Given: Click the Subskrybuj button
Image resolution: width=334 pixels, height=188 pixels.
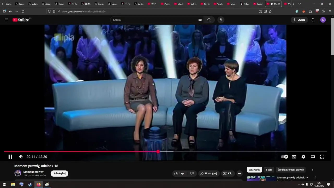Looking at the screenshot, I should click(x=59, y=173).
